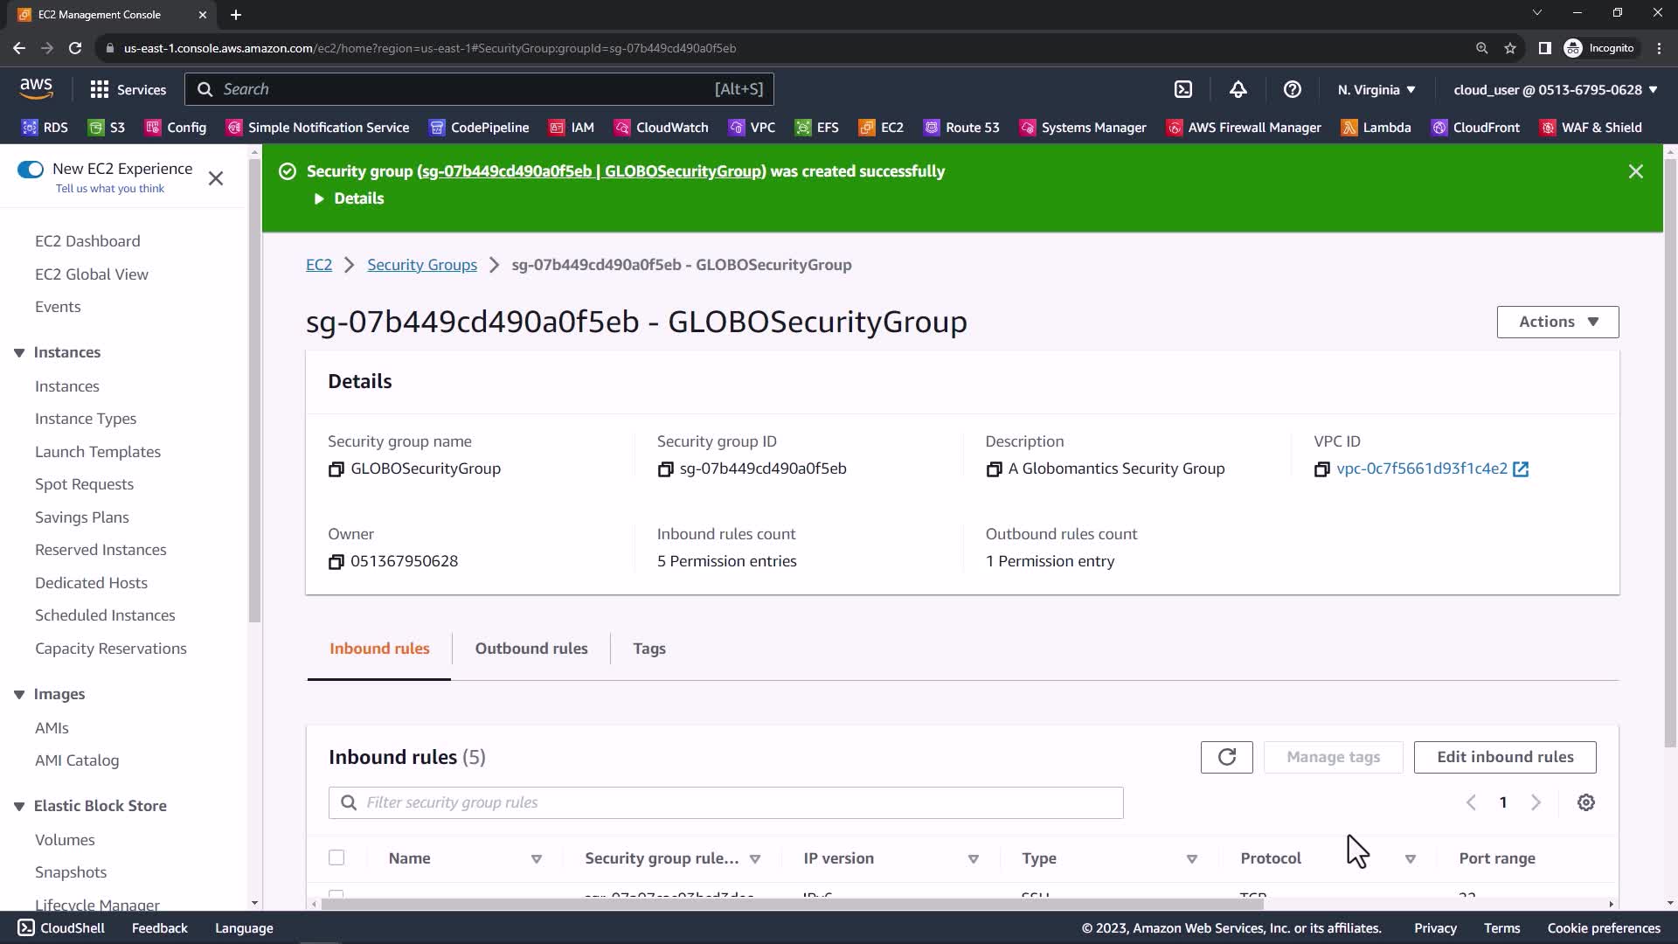The width and height of the screenshot is (1678, 944).
Task: Copy the VPC ID using the copy icon
Action: click(1321, 469)
